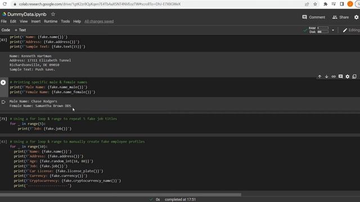Rename the DummyData.ipynb title
The image size is (360, 202).
[27, 14]
